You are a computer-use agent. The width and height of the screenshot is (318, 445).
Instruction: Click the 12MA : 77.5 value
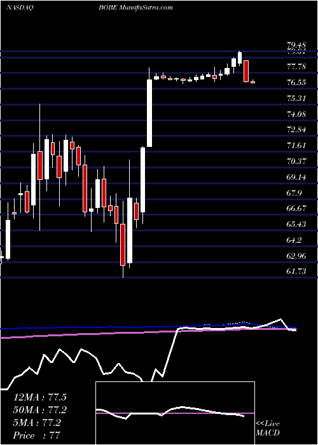39,397
